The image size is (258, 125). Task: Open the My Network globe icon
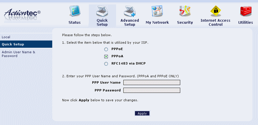point(157,11)
